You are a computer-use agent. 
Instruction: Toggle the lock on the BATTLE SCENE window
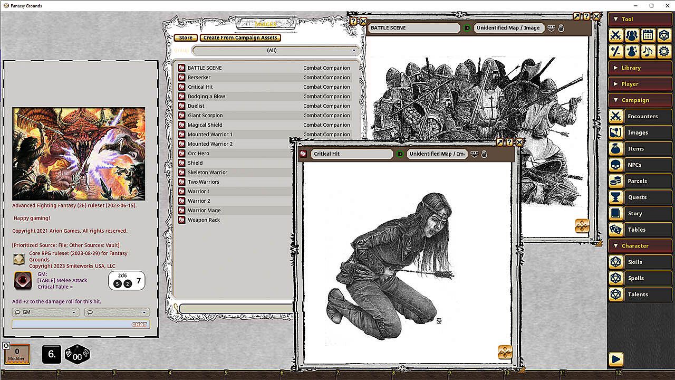tap(561, 28)
